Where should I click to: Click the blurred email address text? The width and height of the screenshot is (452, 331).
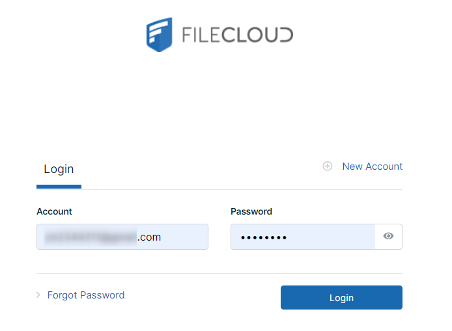[x=90, y=237]
